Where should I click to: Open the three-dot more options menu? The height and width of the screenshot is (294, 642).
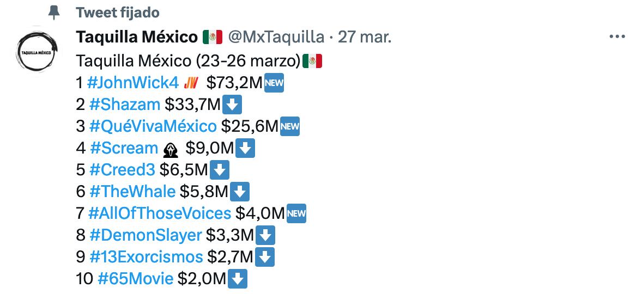tap(617, 37)
